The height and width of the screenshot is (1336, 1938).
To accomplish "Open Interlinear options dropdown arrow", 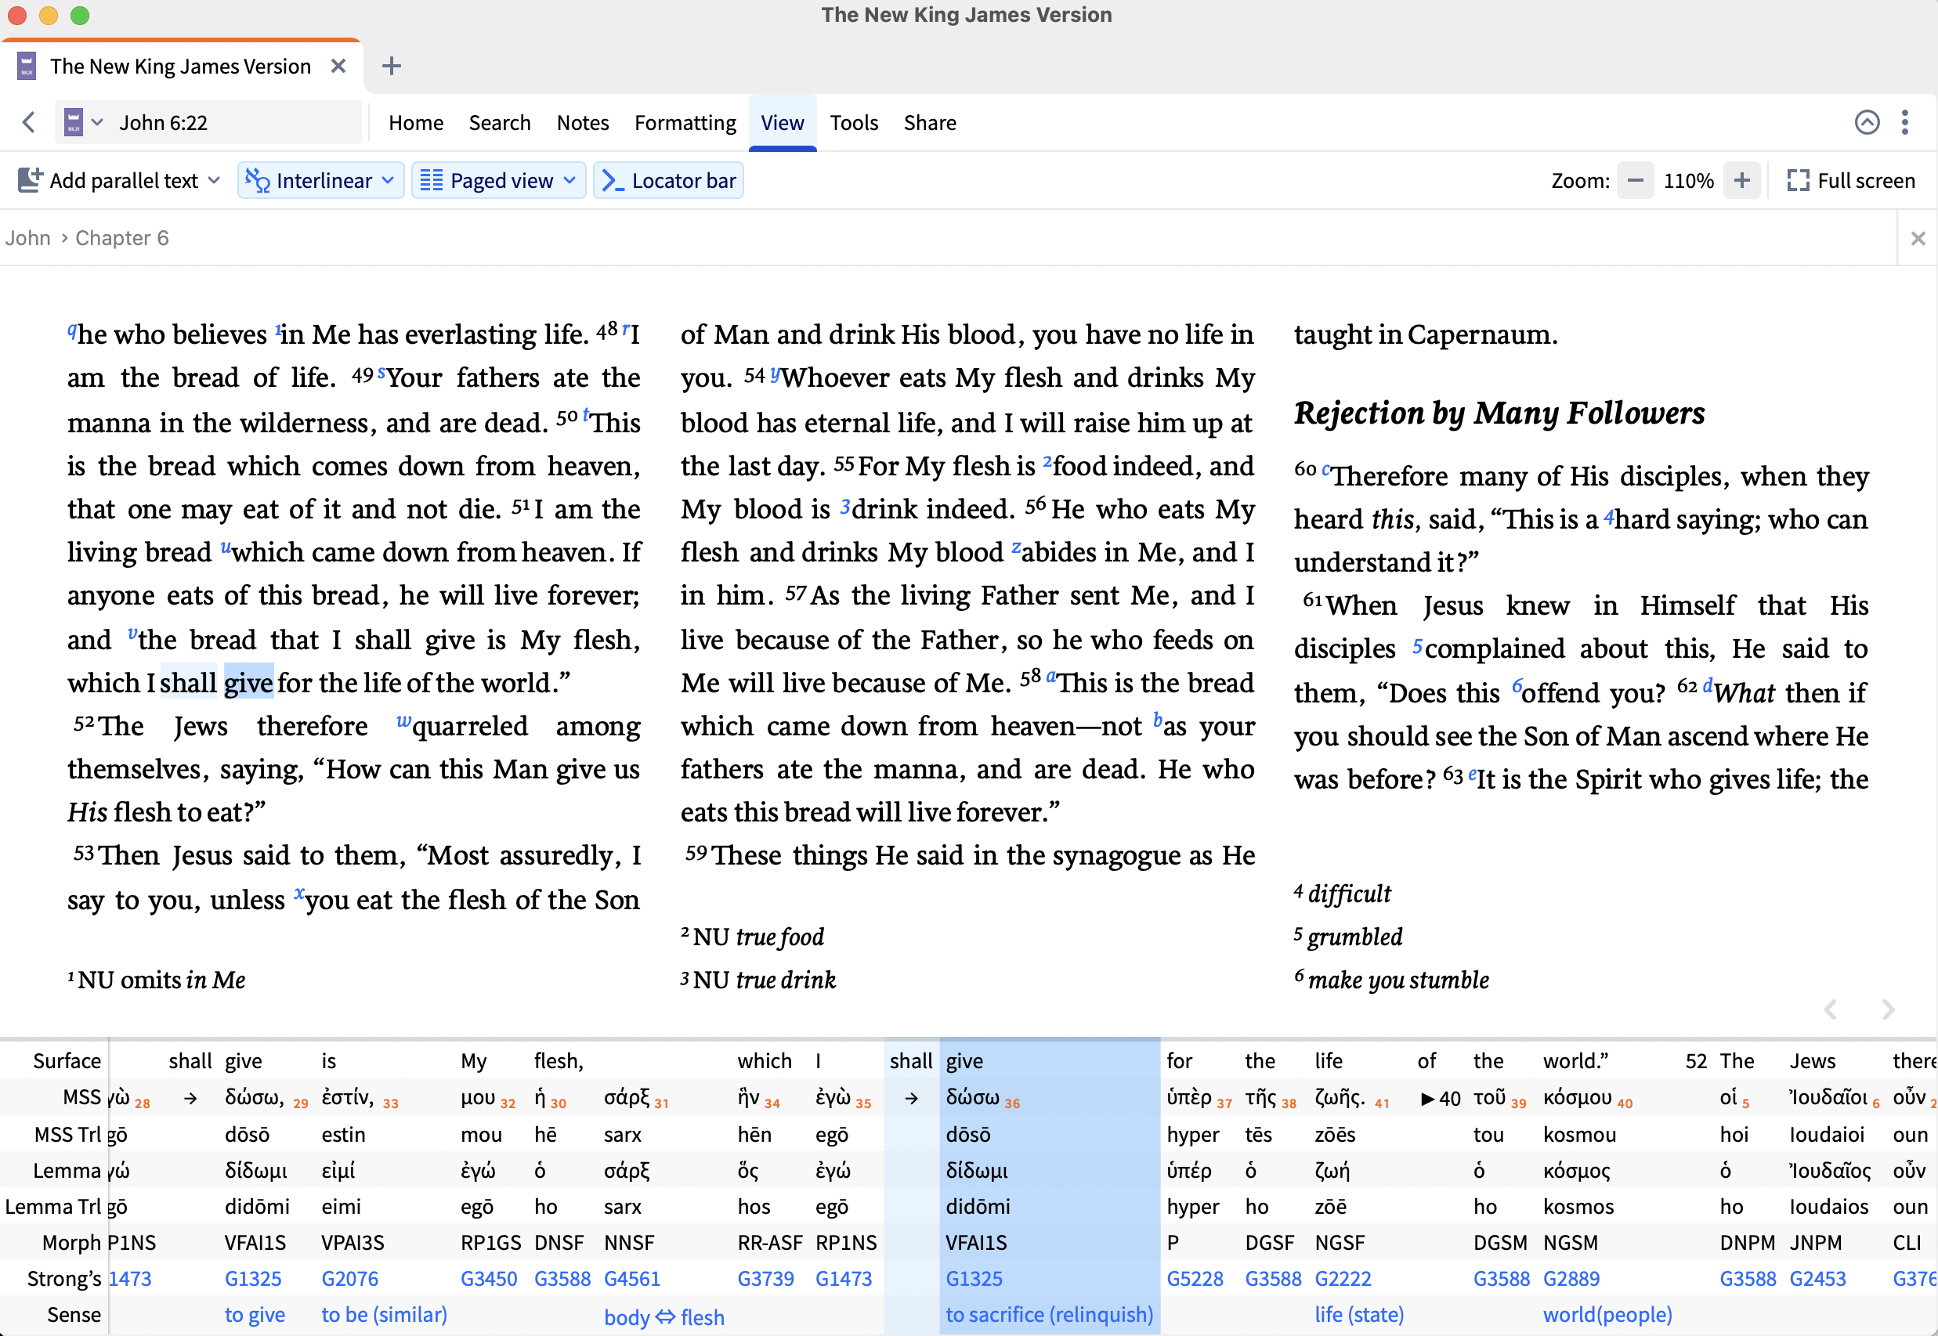I will pyautogui.click(x=388, y=181).
